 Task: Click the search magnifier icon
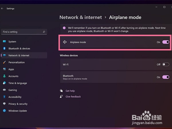click(x=44, y=32)
